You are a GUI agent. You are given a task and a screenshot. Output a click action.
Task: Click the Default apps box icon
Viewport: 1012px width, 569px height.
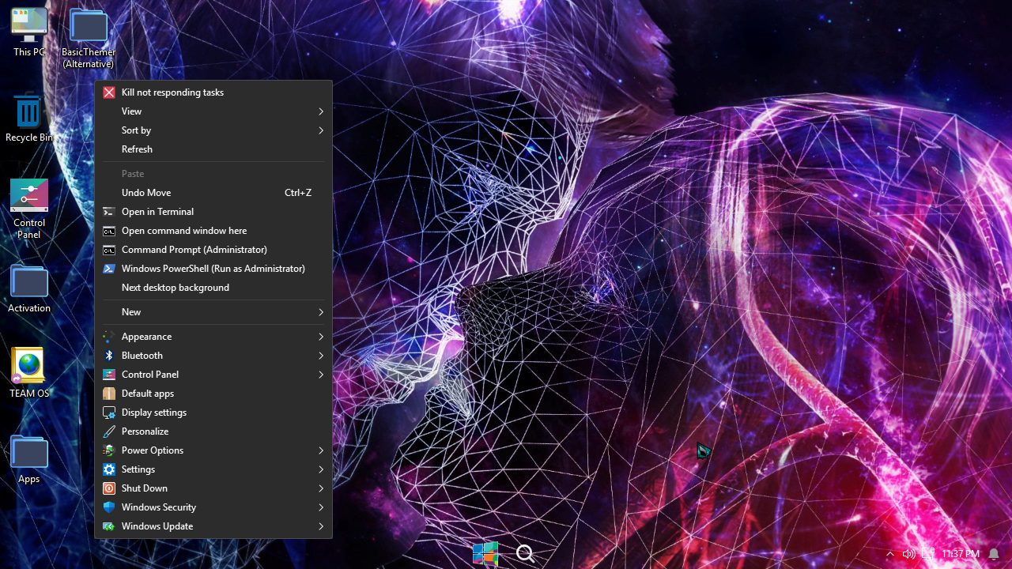109,394
